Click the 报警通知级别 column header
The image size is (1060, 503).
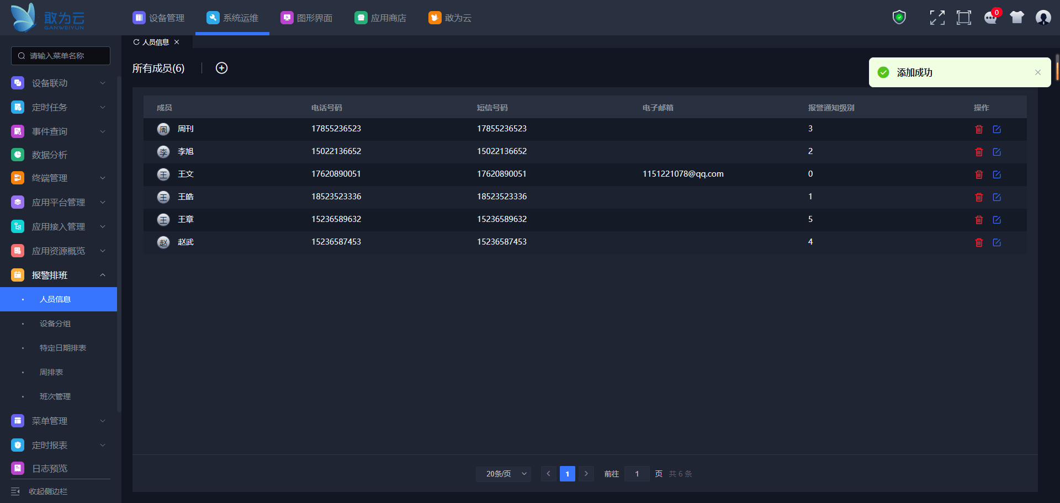click(831, 108)
